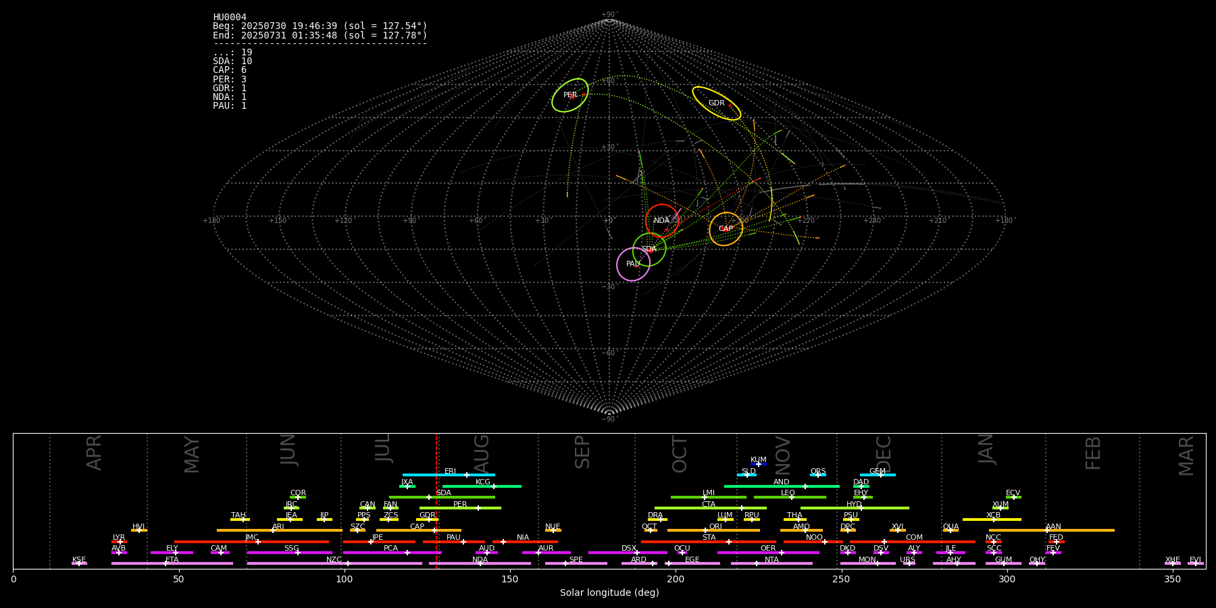Click the 'GDR: 1' count in legend
1216x608 pixels.
coord(230,88)
